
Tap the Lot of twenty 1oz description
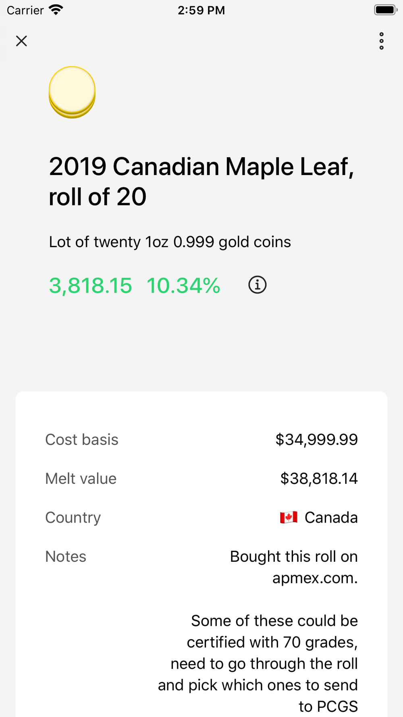click(170, 242)
